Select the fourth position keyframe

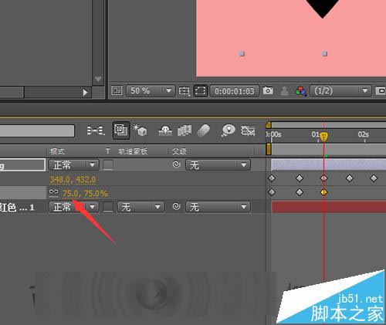point(349,178)
